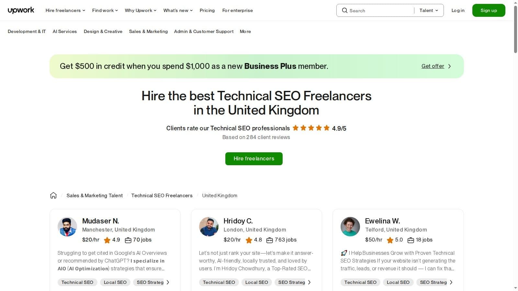Click the home icon in the breadcrumb

[x=53, y=195]
